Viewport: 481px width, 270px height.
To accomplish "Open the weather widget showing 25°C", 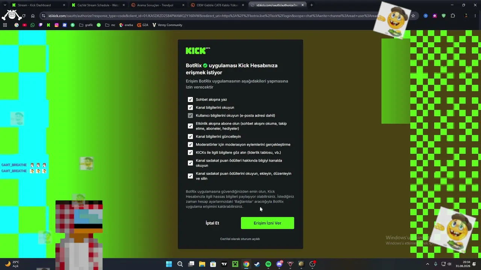I will 12,264.
